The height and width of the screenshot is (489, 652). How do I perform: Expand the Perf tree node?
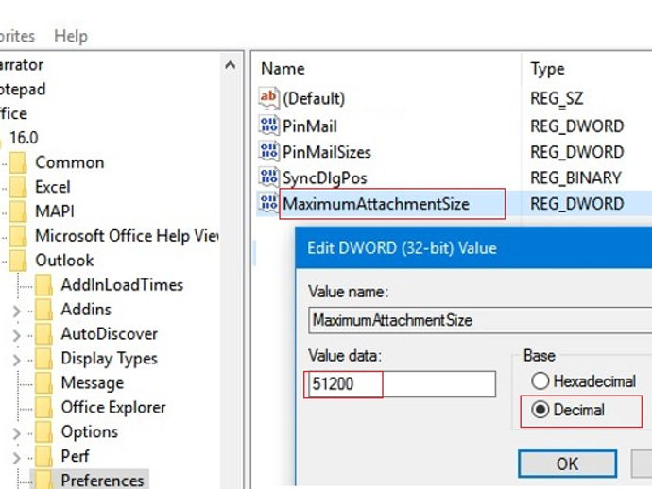[x=17, y=458]
